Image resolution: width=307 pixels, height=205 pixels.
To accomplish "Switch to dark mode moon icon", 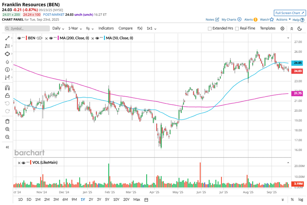I will tap(300, 29).
